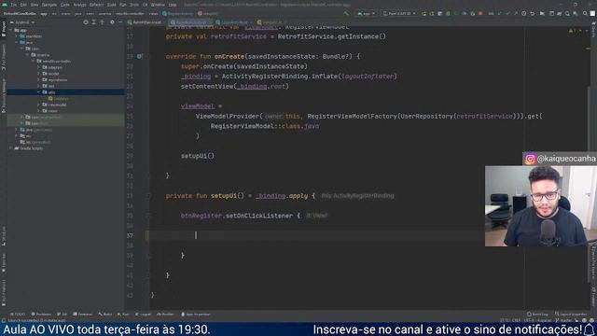Select the rest package
The height and width of the screenshot is (336, 597).
coord(49,86)
